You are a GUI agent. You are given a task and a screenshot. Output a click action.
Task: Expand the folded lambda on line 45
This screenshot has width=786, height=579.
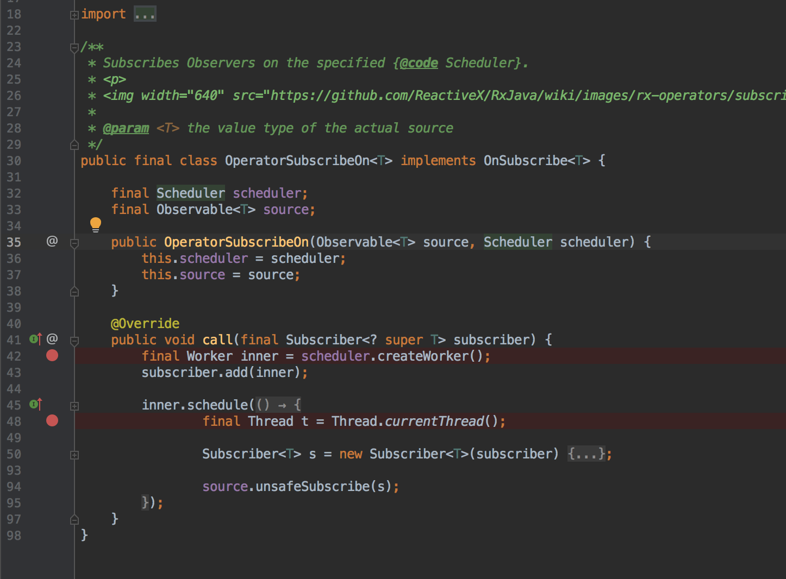click(x=74, y=406)
